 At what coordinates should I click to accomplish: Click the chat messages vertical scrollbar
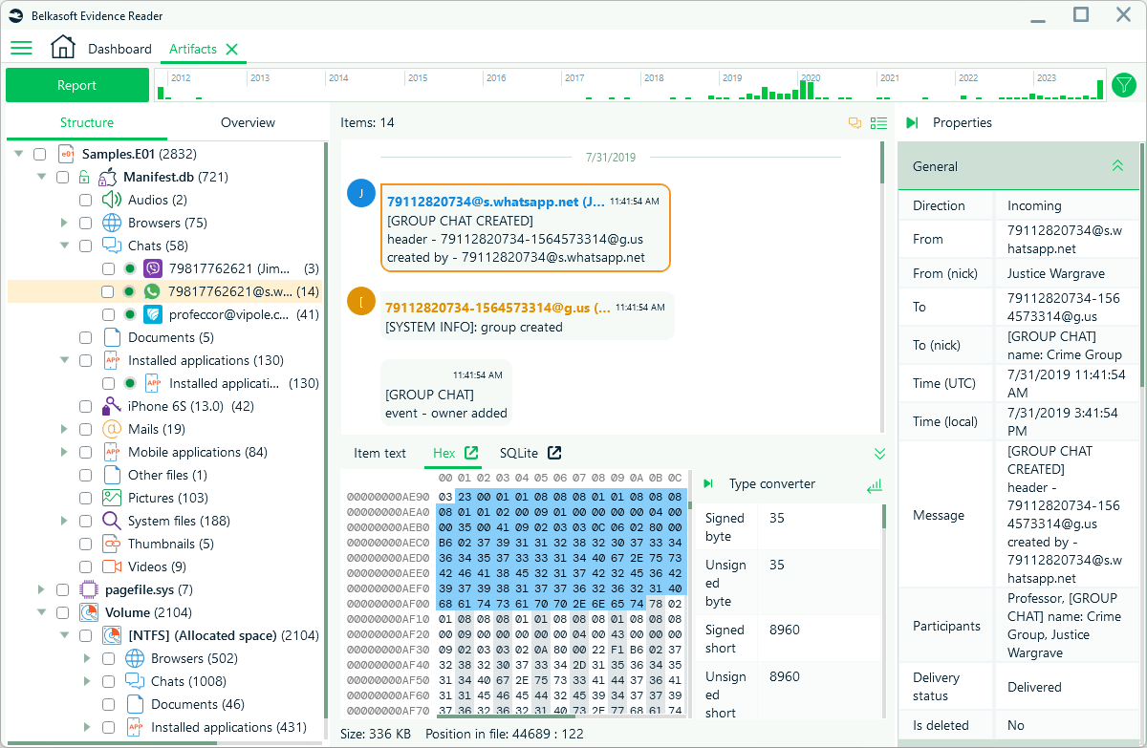click(x=881, y=162)
